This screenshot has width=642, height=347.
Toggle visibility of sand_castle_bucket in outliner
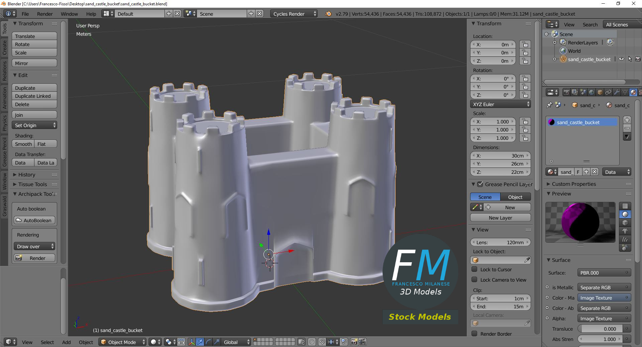tap(621, 59)
